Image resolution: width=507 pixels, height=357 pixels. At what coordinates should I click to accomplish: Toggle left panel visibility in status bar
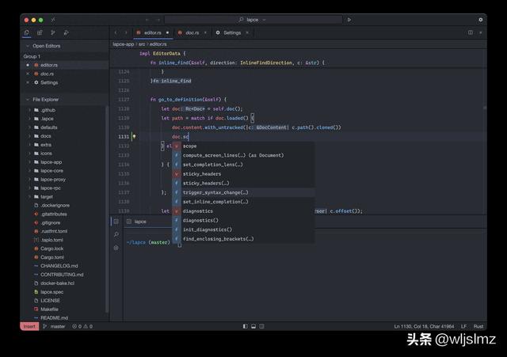point(245,326)
